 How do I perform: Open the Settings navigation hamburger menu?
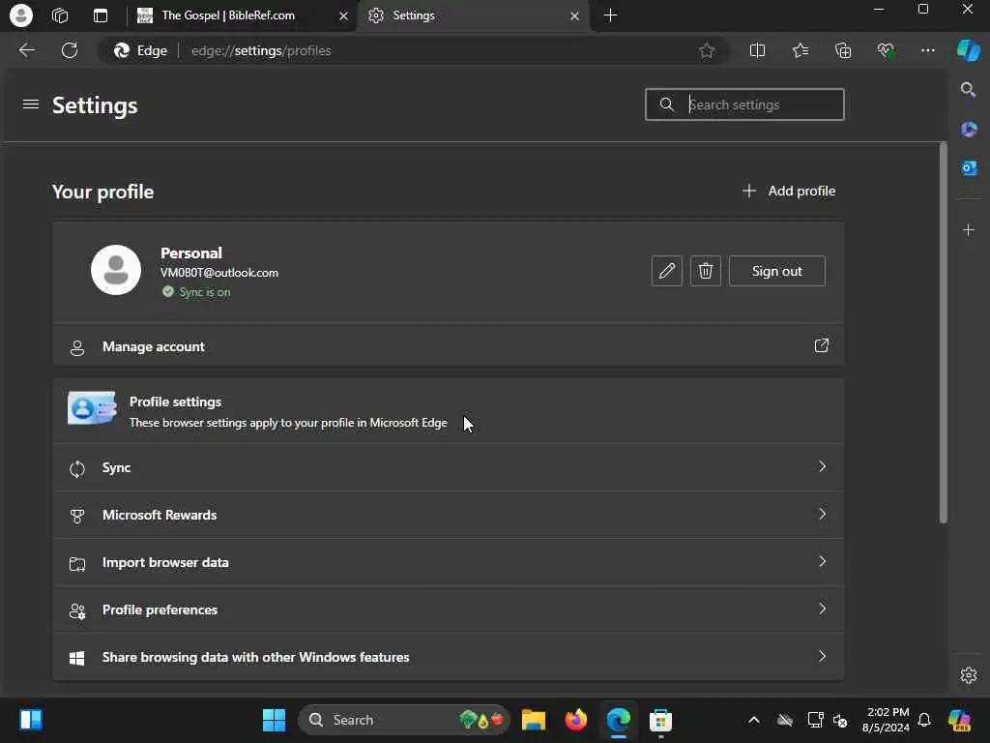tap(31, 104)
